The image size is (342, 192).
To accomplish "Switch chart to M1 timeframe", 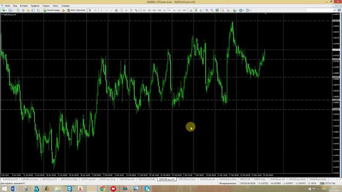I will tap(144, 10).
